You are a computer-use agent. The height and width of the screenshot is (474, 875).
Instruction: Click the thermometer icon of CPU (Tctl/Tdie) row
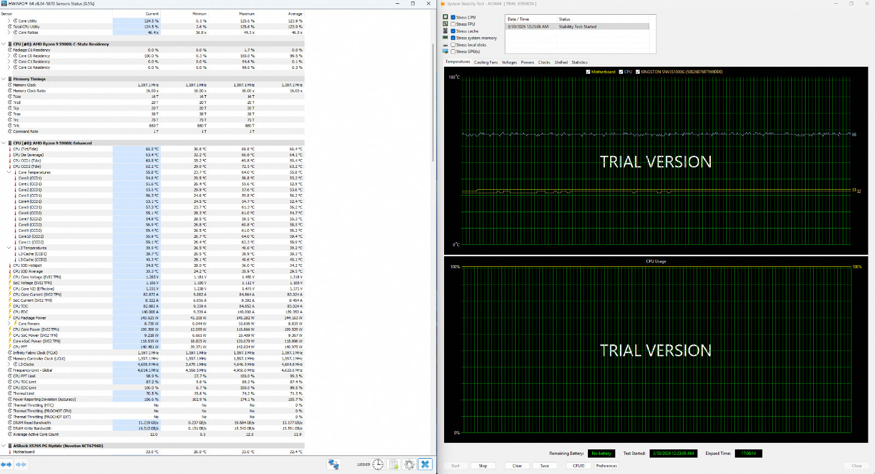tap(10, 149)
